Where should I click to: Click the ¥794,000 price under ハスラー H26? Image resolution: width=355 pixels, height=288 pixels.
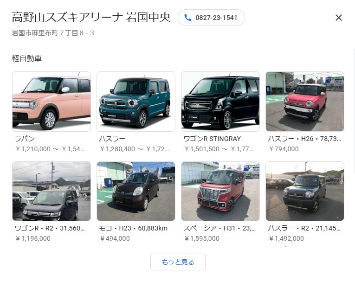284,149
